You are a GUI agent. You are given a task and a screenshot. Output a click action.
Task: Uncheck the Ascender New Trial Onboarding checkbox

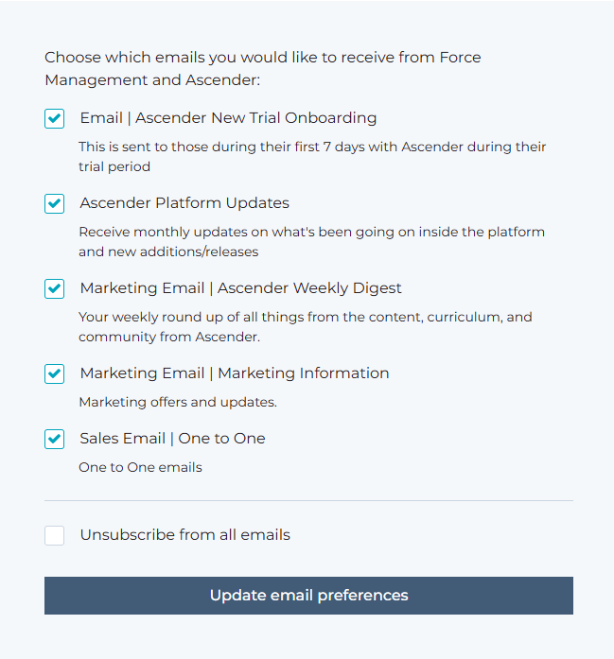click(54, 119)
